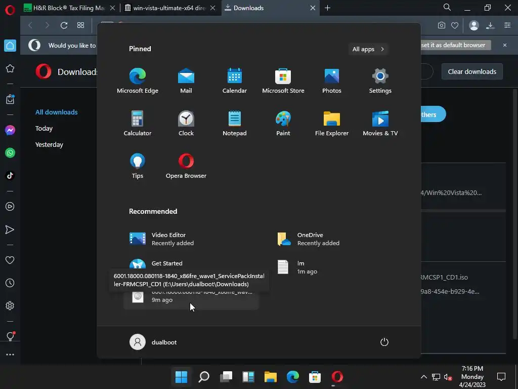
Task: Open File Explorer from the taskbar
Action: coord(270,377)
